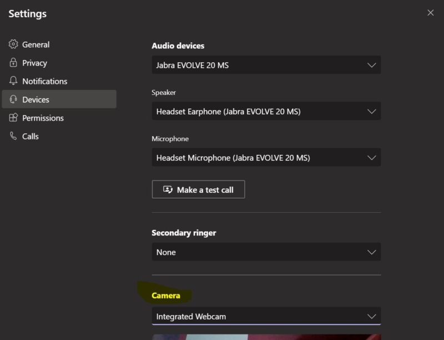
Task: Click the camera preview thumbnail
Action: click(266, 337)
